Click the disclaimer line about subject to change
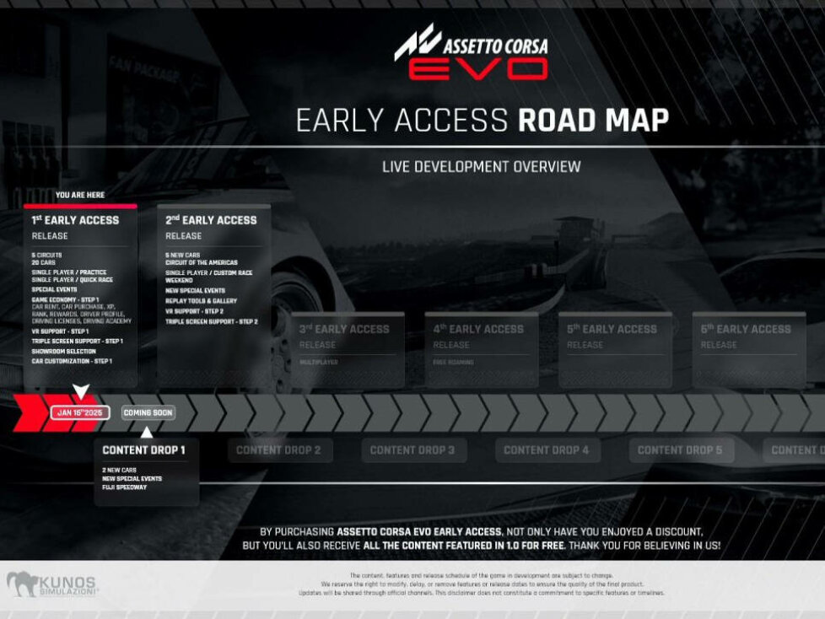This screenshot has width=825, height=619. [482, 576]
